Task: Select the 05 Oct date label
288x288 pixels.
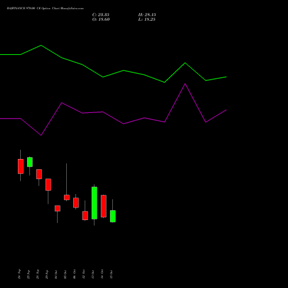Action: coord(65,274)
